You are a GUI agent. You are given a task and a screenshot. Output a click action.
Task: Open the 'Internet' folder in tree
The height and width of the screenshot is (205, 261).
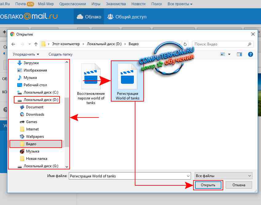pos(32,129)
